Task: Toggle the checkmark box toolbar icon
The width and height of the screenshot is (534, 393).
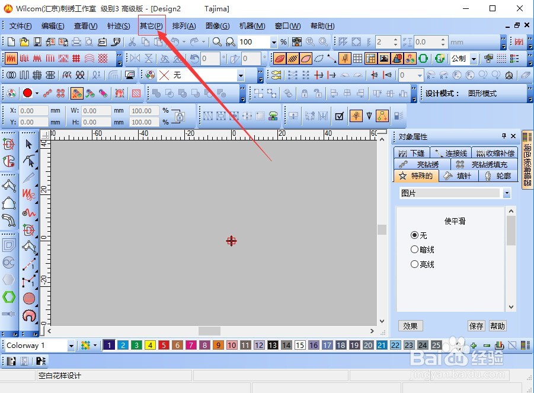Action: 339,116
